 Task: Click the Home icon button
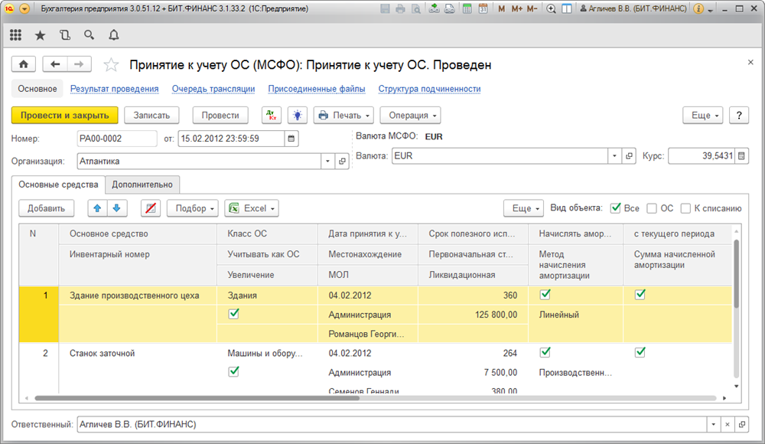tap(23, 65)
